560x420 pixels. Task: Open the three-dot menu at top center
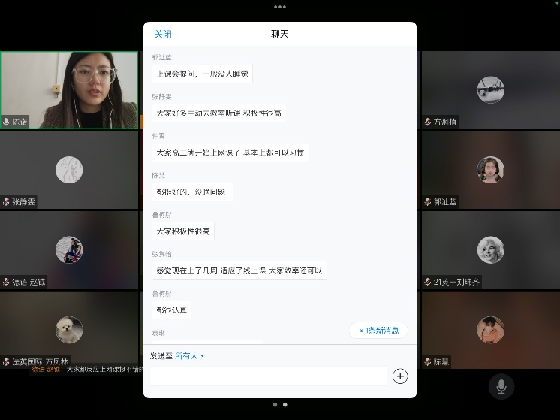pos(280,7)
